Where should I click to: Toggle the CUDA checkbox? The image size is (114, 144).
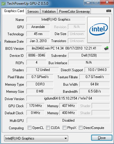(x=48, y=128)
